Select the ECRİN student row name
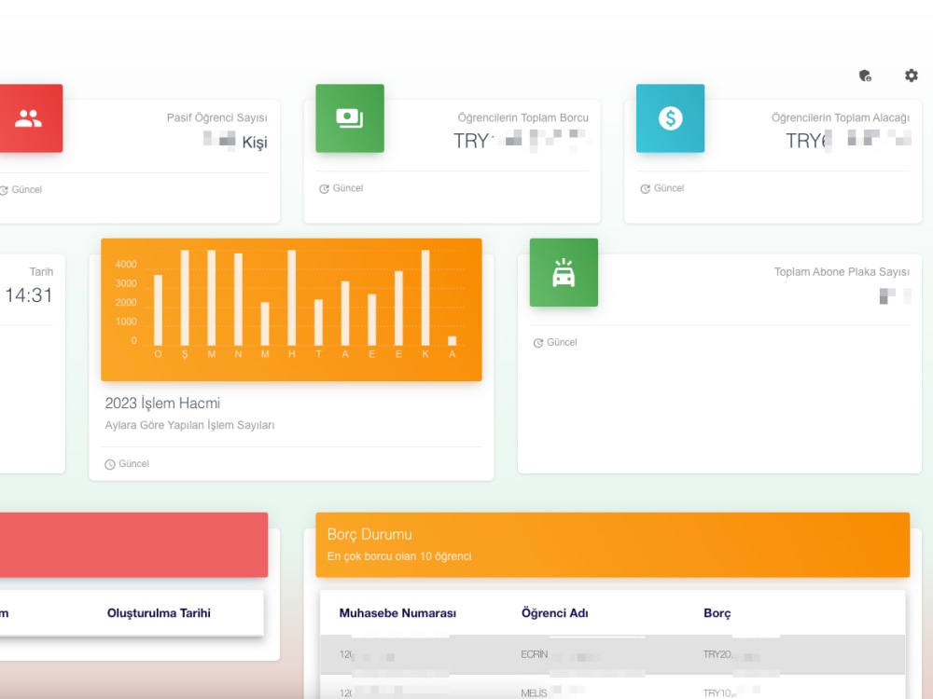 point(535,654)
